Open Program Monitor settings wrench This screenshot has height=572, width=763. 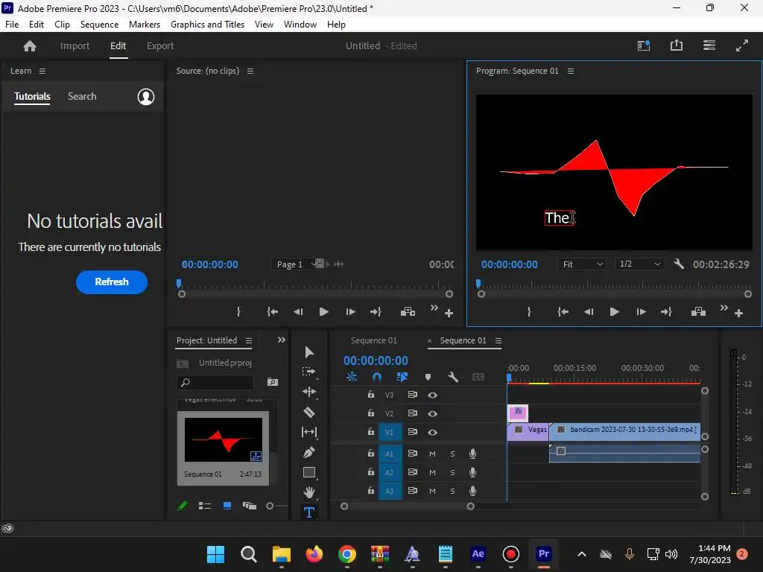tap(679, 264)
